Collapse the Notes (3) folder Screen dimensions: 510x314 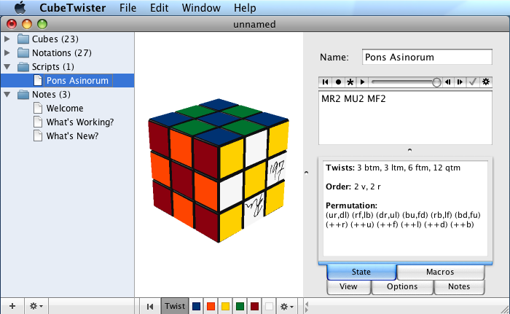(x=7, y=95)
